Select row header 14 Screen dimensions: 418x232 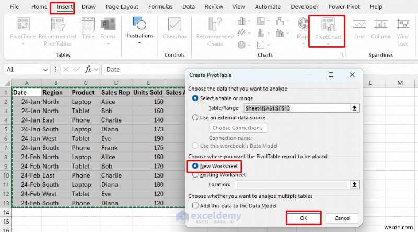pos(6,213)
